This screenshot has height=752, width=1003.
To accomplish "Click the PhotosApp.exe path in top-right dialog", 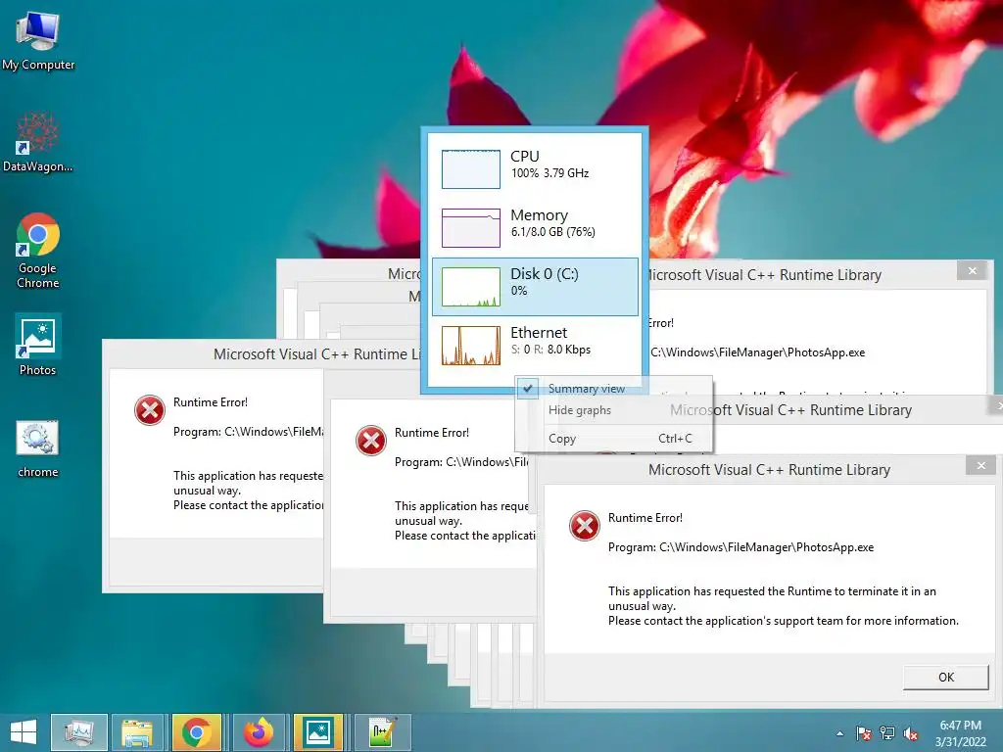I will (757, 352).
